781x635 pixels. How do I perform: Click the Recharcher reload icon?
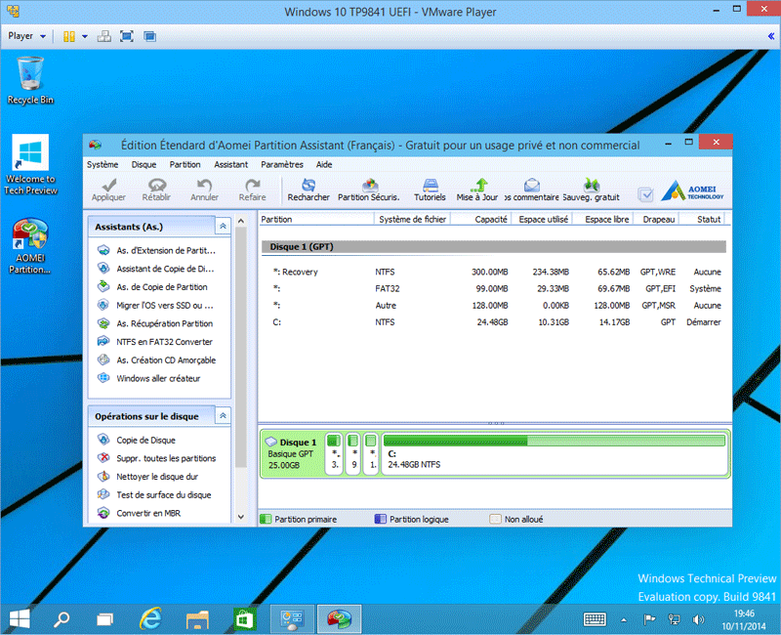click(x=308, y=186)
